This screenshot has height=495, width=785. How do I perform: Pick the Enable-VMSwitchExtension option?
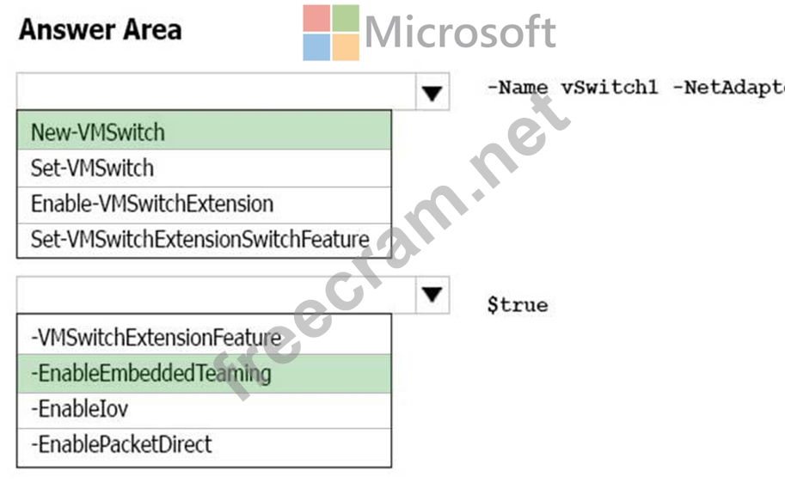(x=205, y=205)
